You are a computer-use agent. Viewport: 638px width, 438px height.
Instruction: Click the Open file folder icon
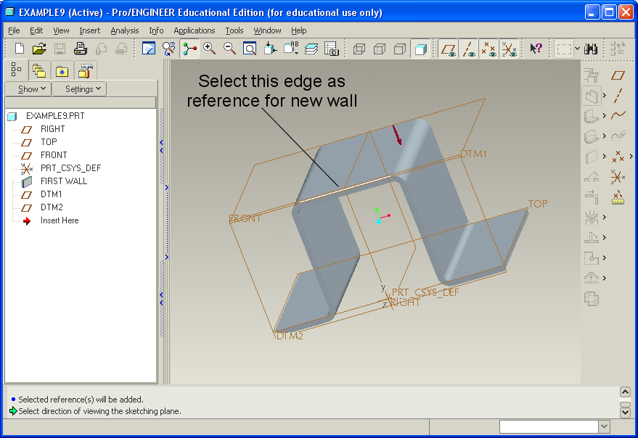click(39, 49)
